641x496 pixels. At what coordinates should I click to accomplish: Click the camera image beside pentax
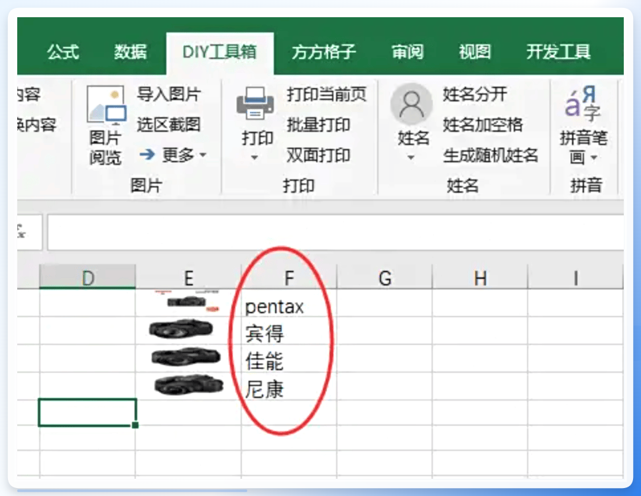click(187, 302)
